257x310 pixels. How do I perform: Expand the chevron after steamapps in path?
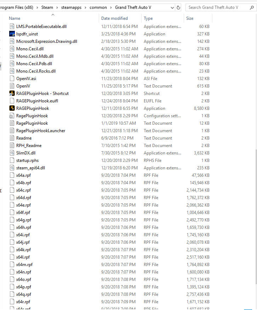pos(86,7)
